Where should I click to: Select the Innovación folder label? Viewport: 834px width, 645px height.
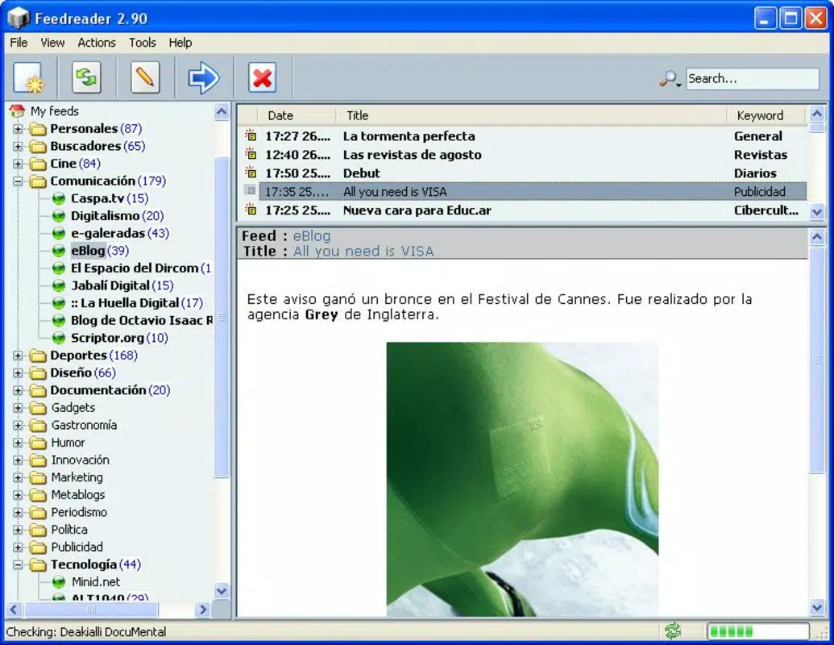pos(81,460)
